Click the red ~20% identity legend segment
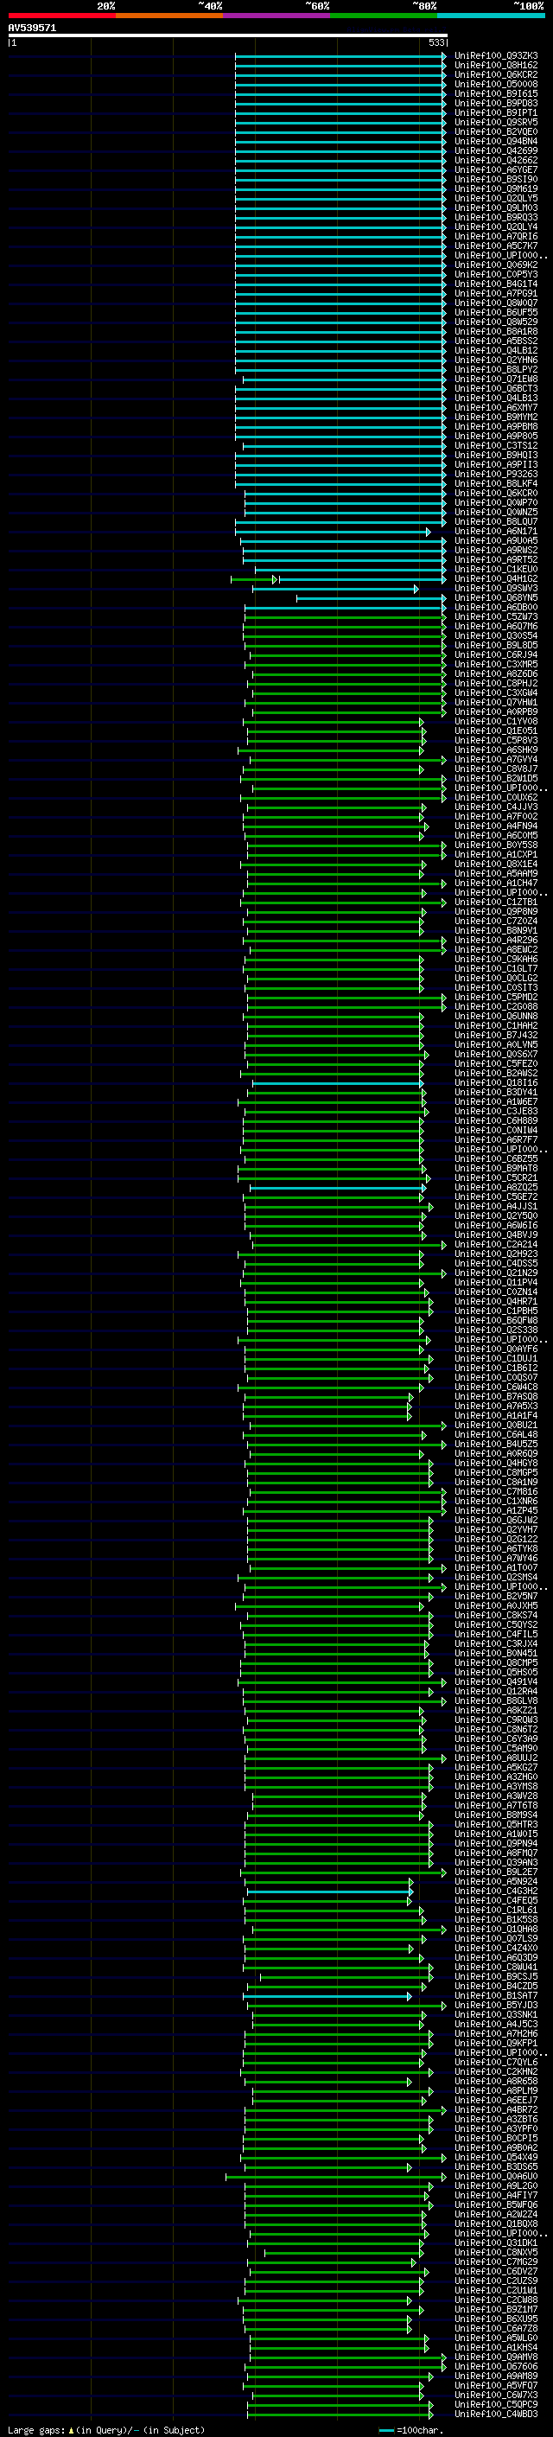The height and width of the screenshot is (2437, 553). (61, 16)
